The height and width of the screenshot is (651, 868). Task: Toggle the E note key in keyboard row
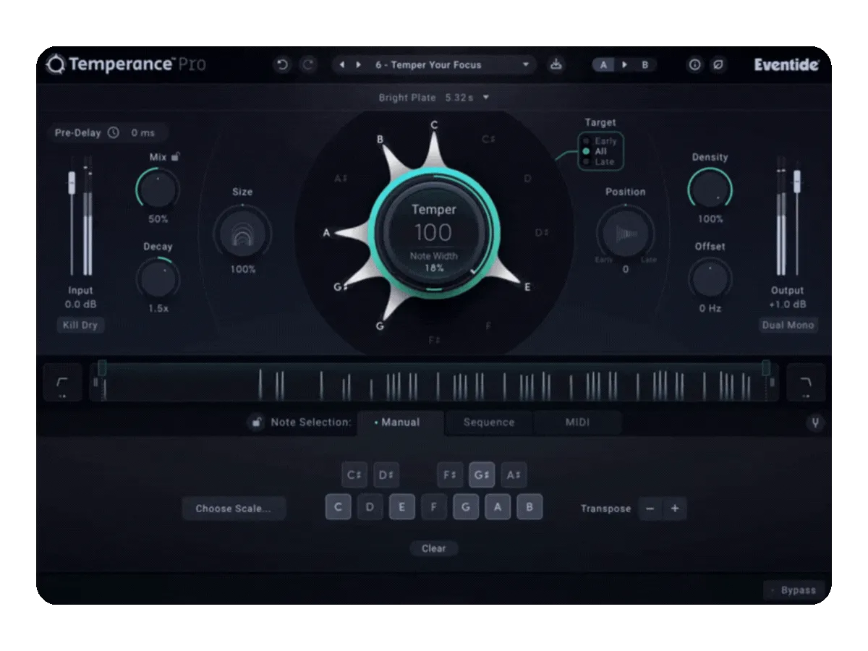click(x=402, y=507)
